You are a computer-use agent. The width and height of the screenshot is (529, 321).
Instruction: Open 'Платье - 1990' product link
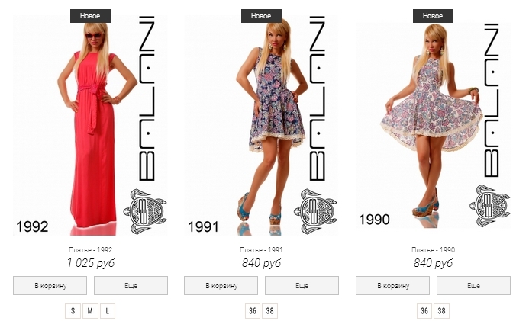point(433,250)
